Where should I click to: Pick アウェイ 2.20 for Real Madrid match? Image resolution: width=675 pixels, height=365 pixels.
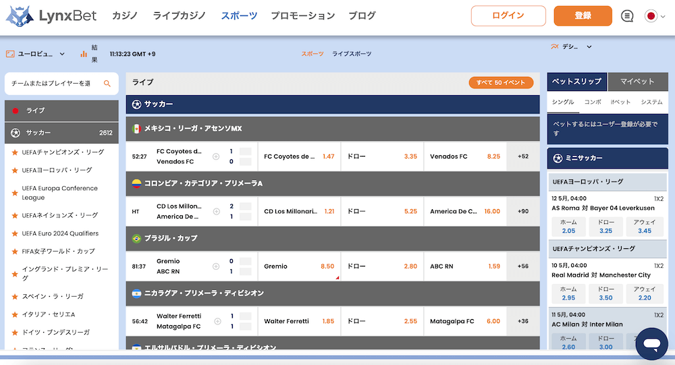[645, 293]
